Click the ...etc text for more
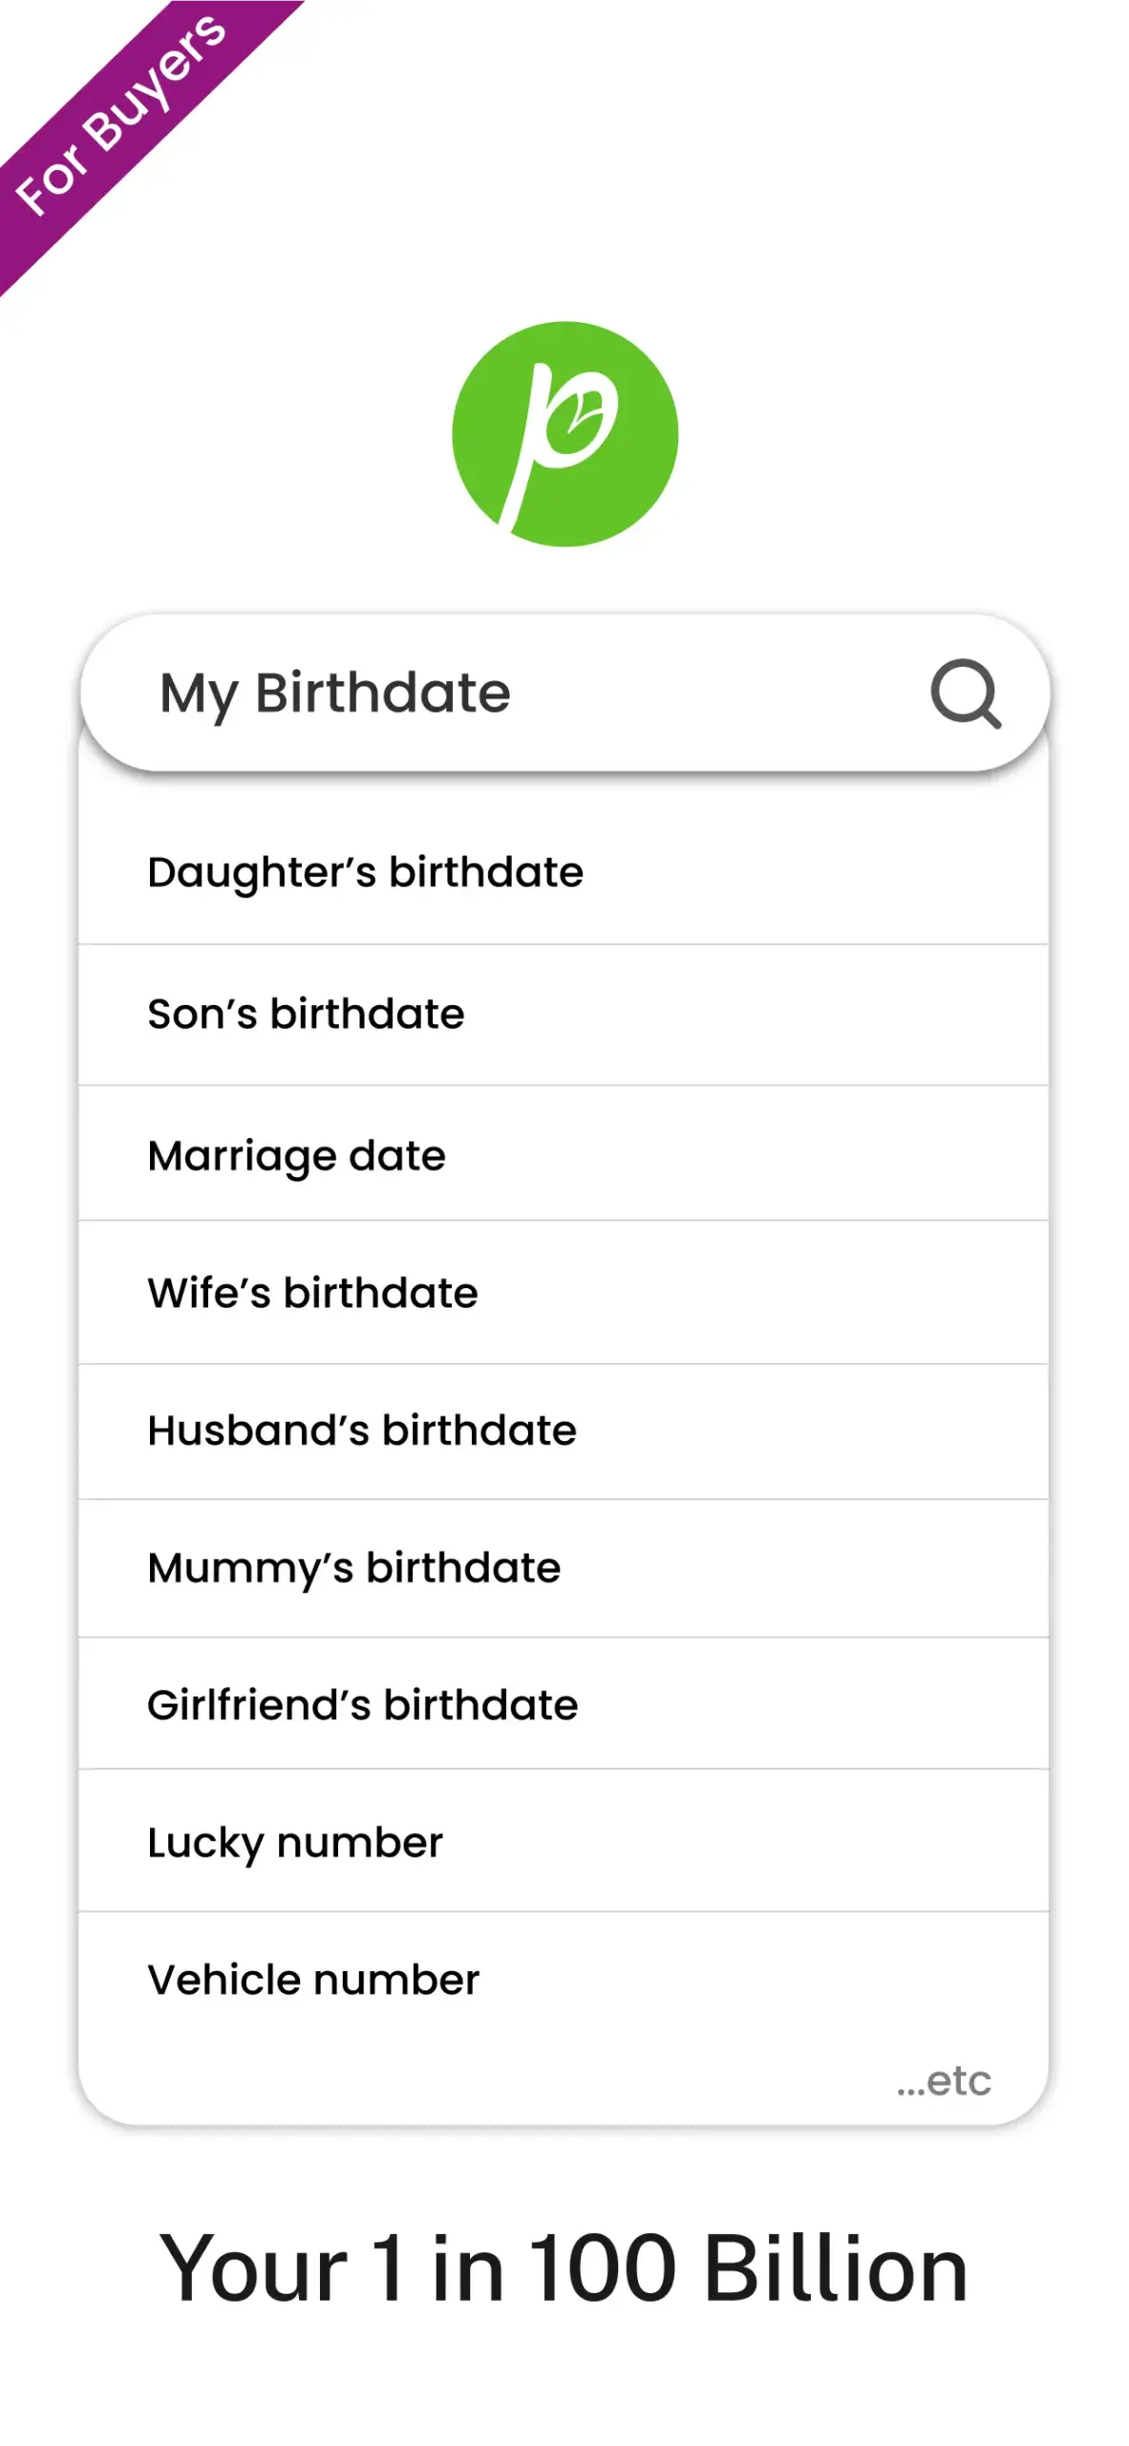Screen dimensions: 1129x2446 (944, 2080)
